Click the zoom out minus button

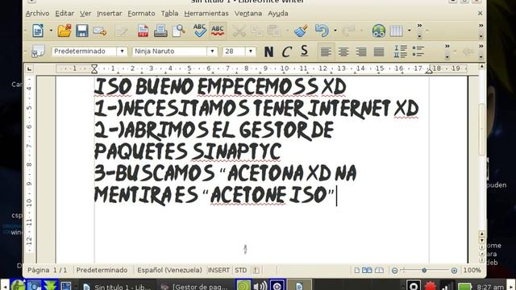(x=394, y=271)
